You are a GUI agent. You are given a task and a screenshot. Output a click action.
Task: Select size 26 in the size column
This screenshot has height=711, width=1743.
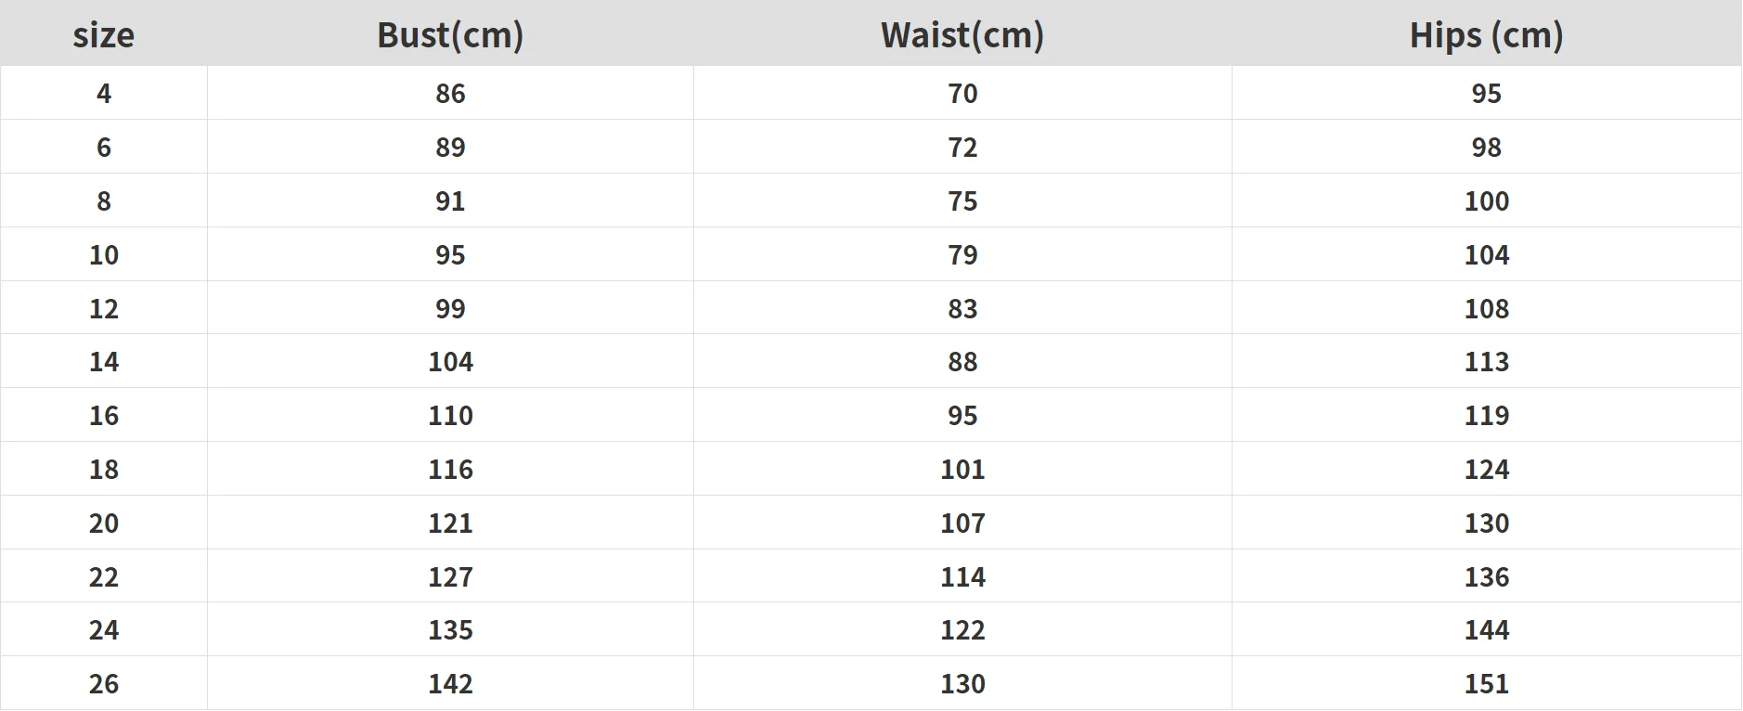(x=104, y=684)
